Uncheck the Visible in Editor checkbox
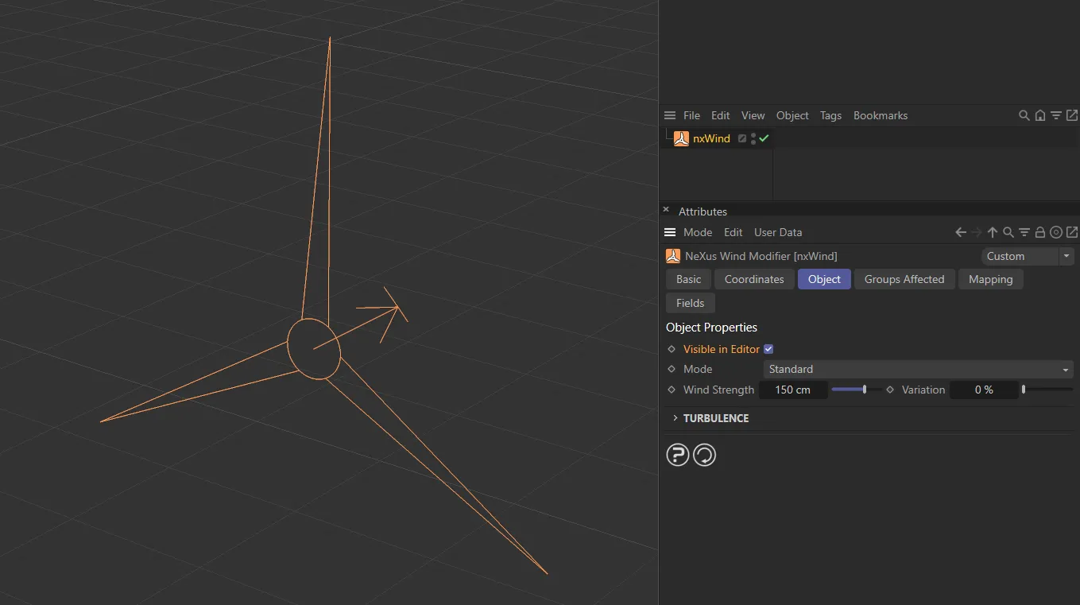The width and height of the screenshot is (1080, 605). pyautogui.click(x=768, y=349)
